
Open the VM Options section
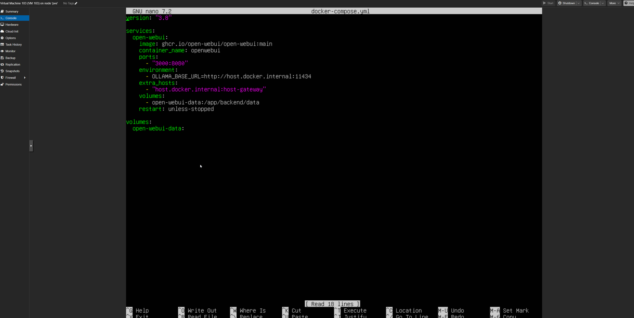pyautogui.click(x=15, y=38)
